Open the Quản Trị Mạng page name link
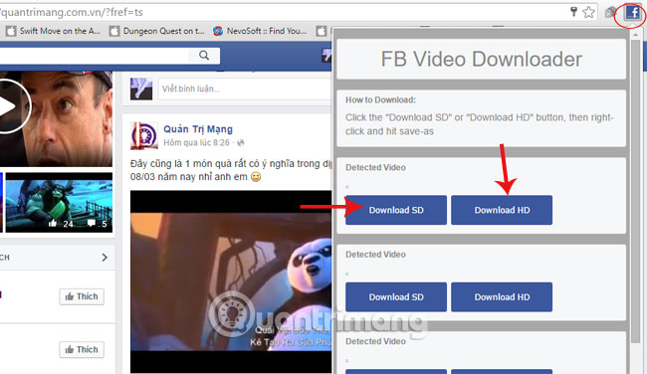Image resolution: width=647 pixels, height=374 pixels. click(x=198, y=129)
